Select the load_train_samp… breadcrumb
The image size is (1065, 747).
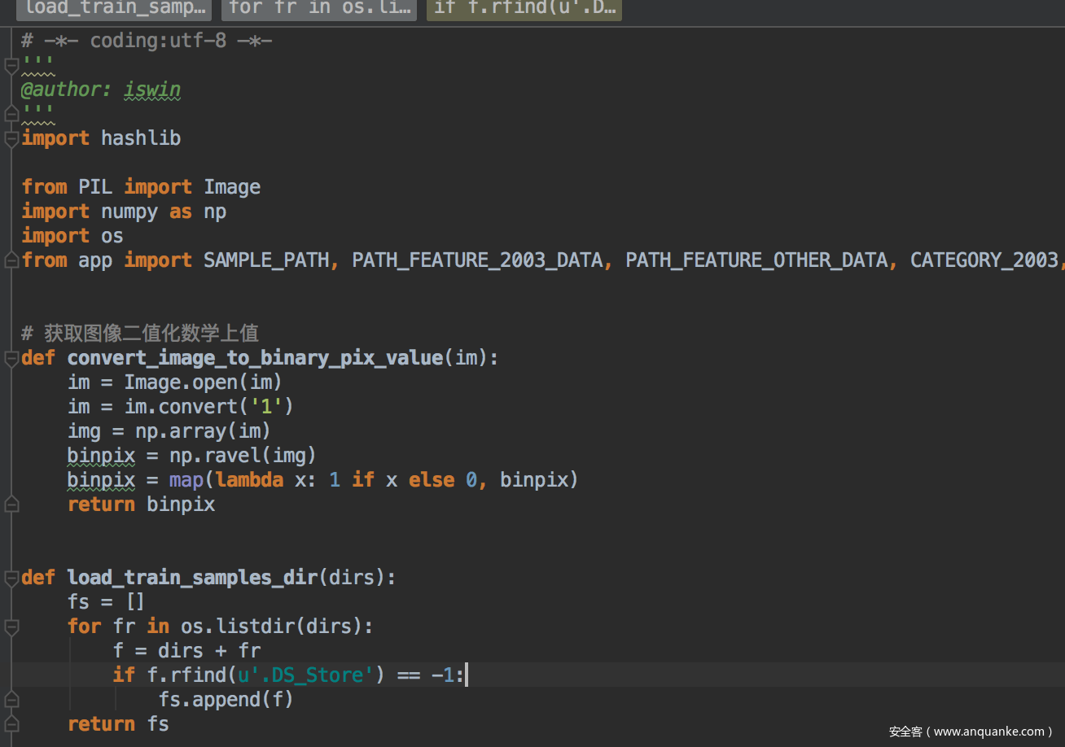113,9
